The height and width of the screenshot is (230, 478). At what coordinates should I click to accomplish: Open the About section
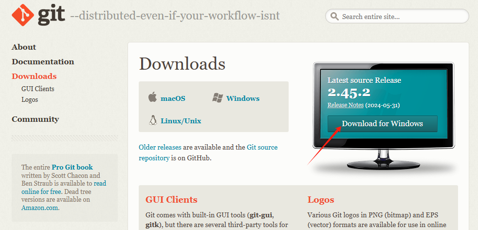click(x=24, y=47)
